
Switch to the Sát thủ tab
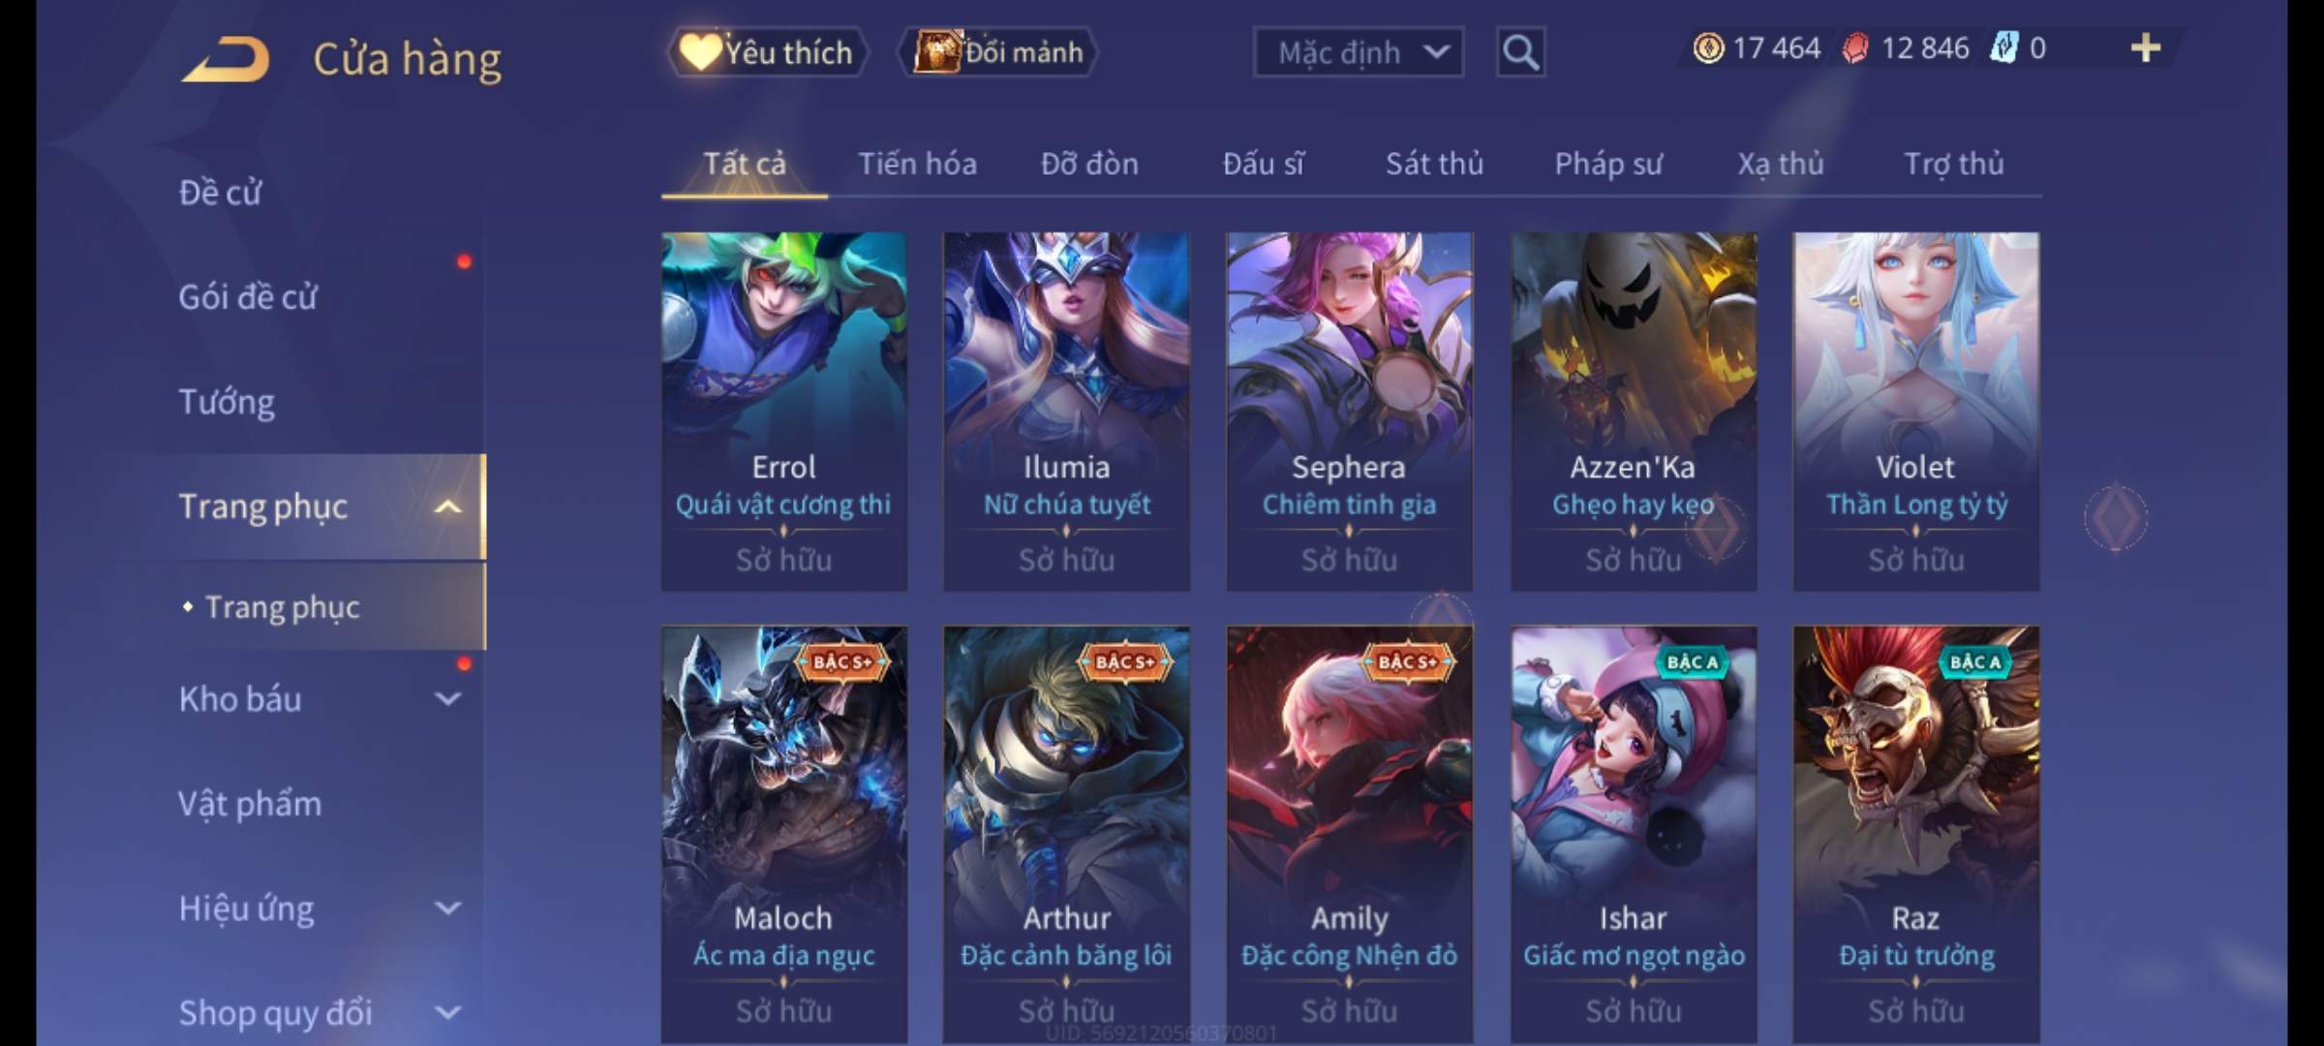pyautogui.click(x=1434, y=164)
